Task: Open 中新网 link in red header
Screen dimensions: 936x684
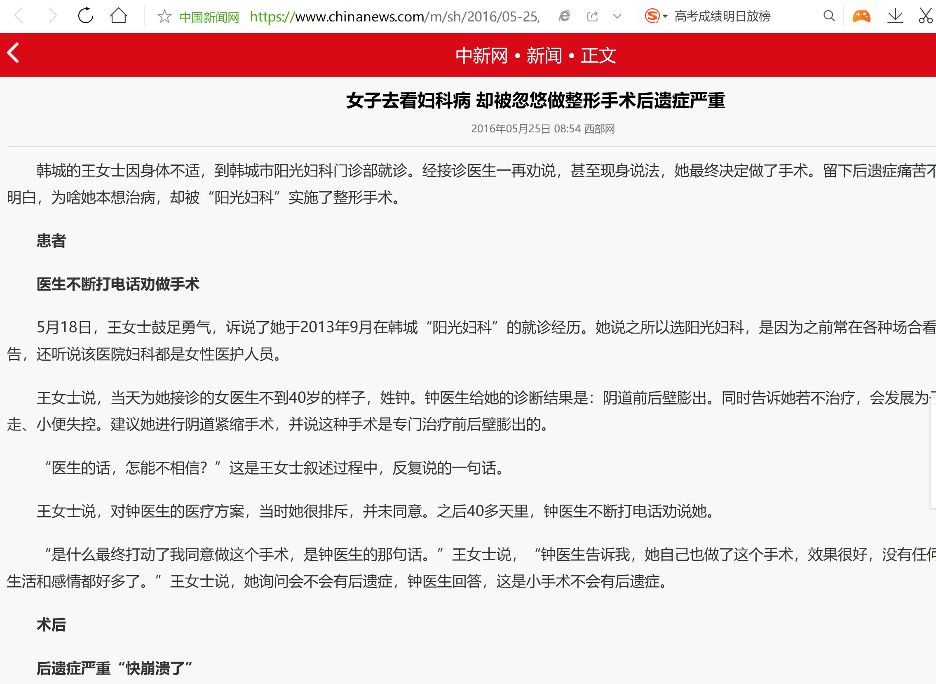Action: 482,56
